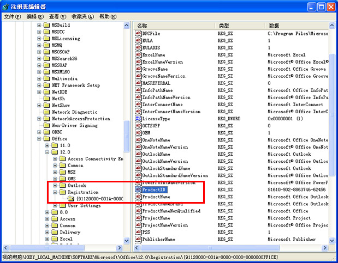Open the 收藏夹(A) menu
This screenshot has width=338, height=263.
(x=82, y=16)
